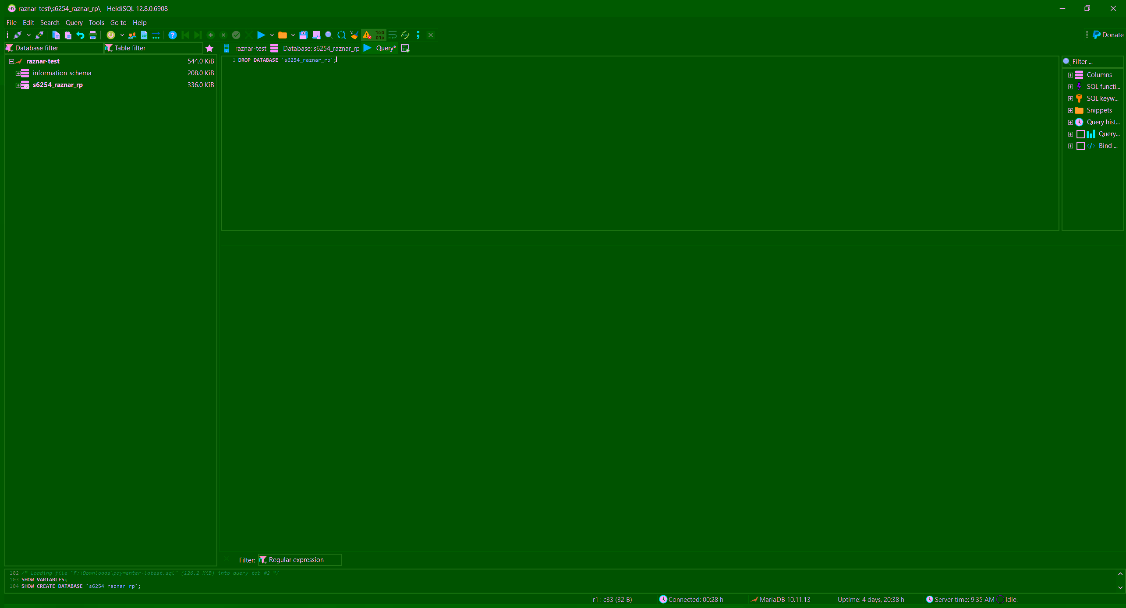Click the export grid rows CSV icon
1126x608 pixels.
point(144,35)
